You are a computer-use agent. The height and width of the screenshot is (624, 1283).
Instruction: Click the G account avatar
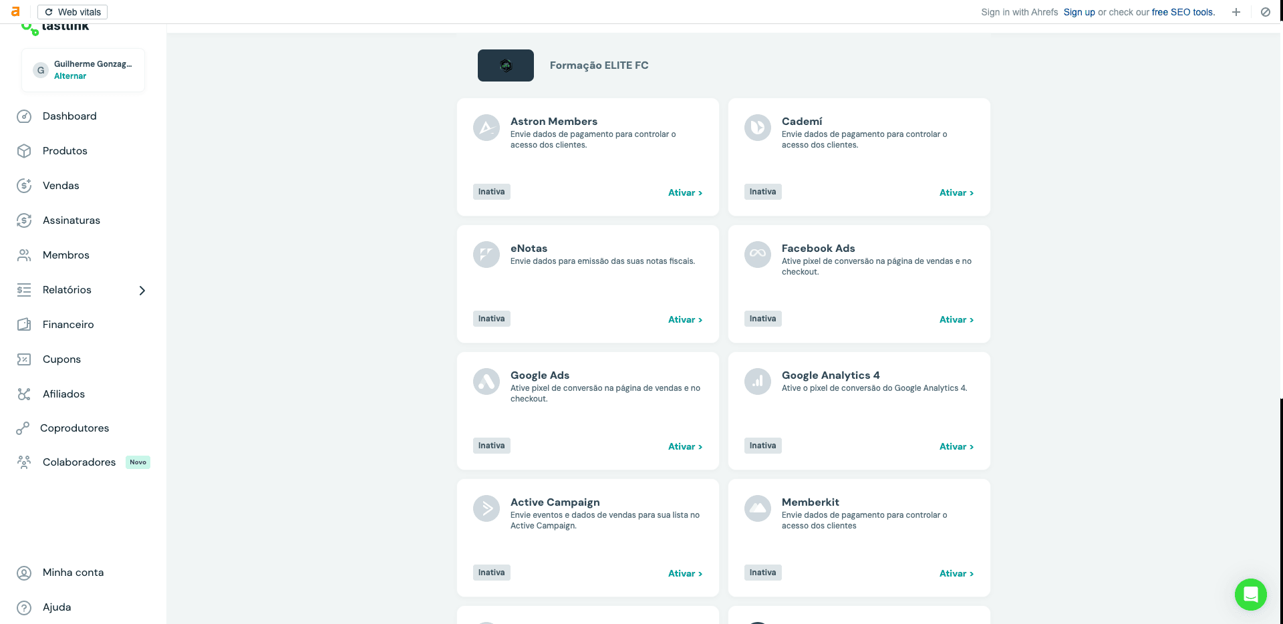tap(41, 70)
